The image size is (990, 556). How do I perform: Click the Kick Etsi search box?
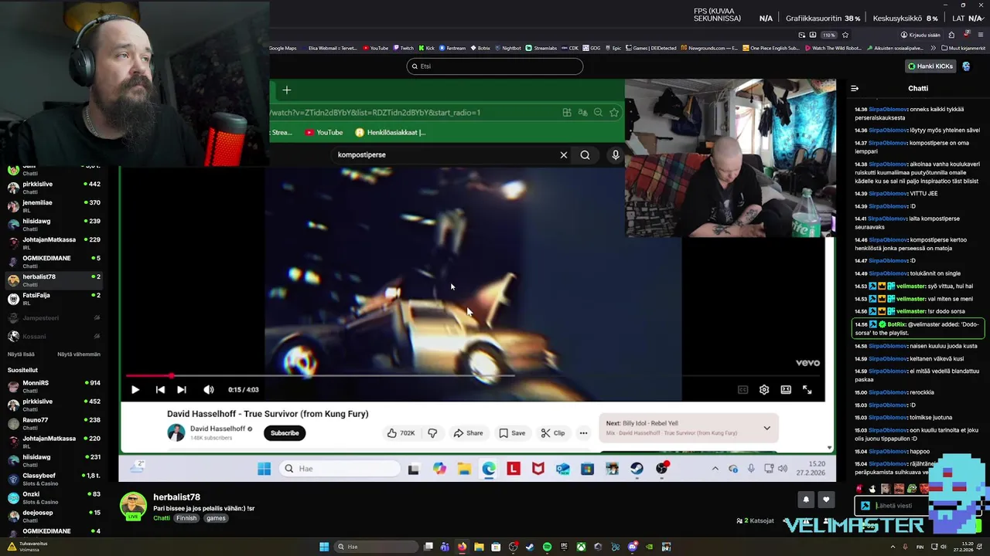pyautogui.click(x=495, y=66)
